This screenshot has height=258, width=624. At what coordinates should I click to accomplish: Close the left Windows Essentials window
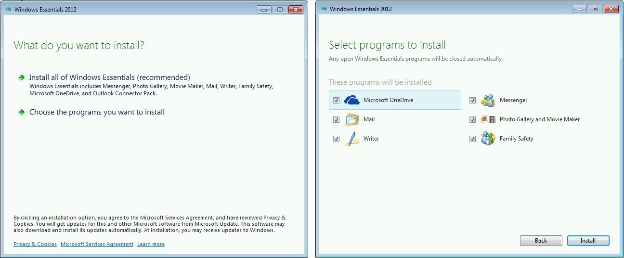pyautogui.click(x=296, y=9)
